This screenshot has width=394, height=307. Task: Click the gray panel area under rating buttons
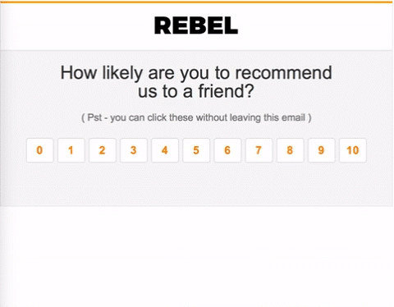(196, 184)
